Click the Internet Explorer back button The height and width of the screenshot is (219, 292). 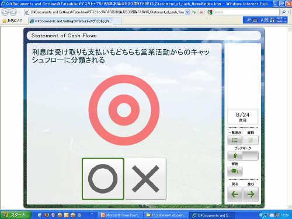(5, 12)
